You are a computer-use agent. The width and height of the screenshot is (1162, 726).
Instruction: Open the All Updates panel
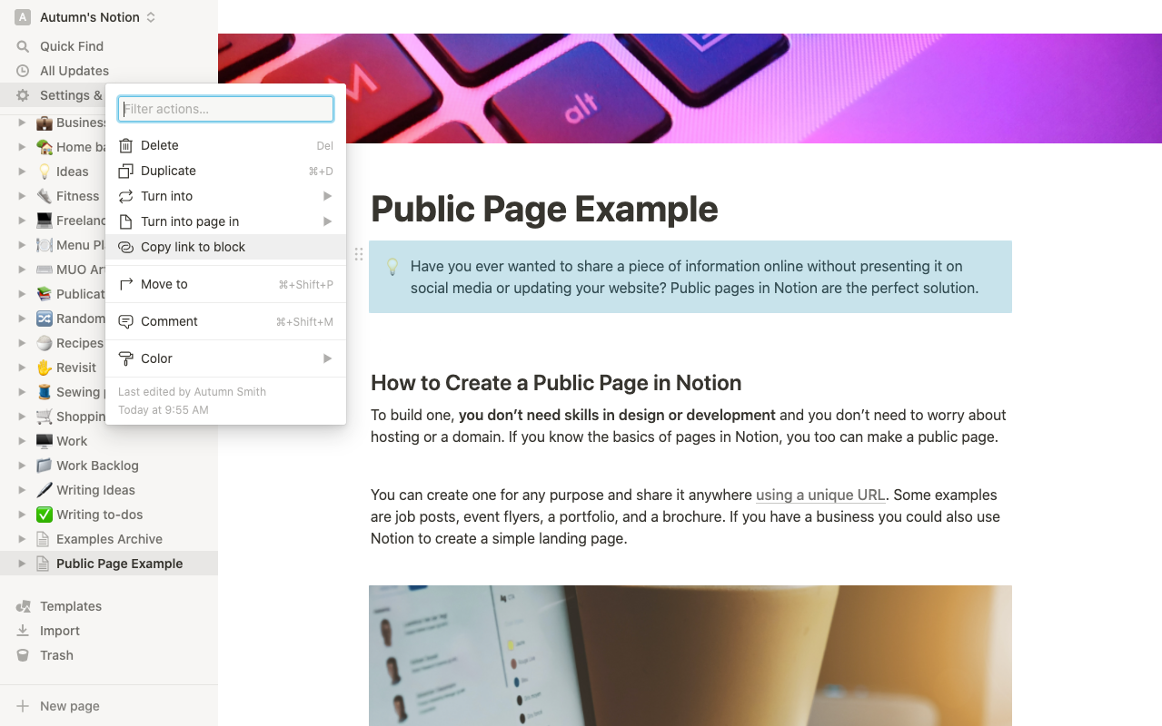point(72,71)
